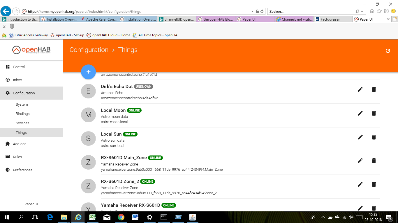Open All Time topics - openHA... bookmark
This screenshot has width=398, height=223.
[156, 35]
